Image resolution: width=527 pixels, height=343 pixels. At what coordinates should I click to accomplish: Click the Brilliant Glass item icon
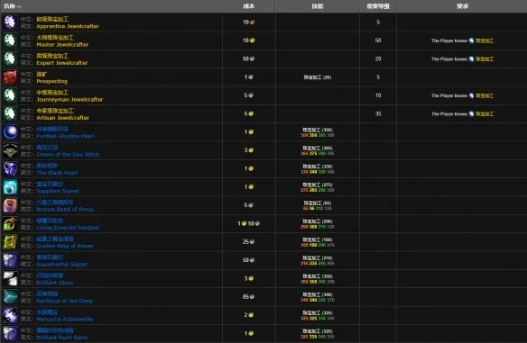pos(10,278)
